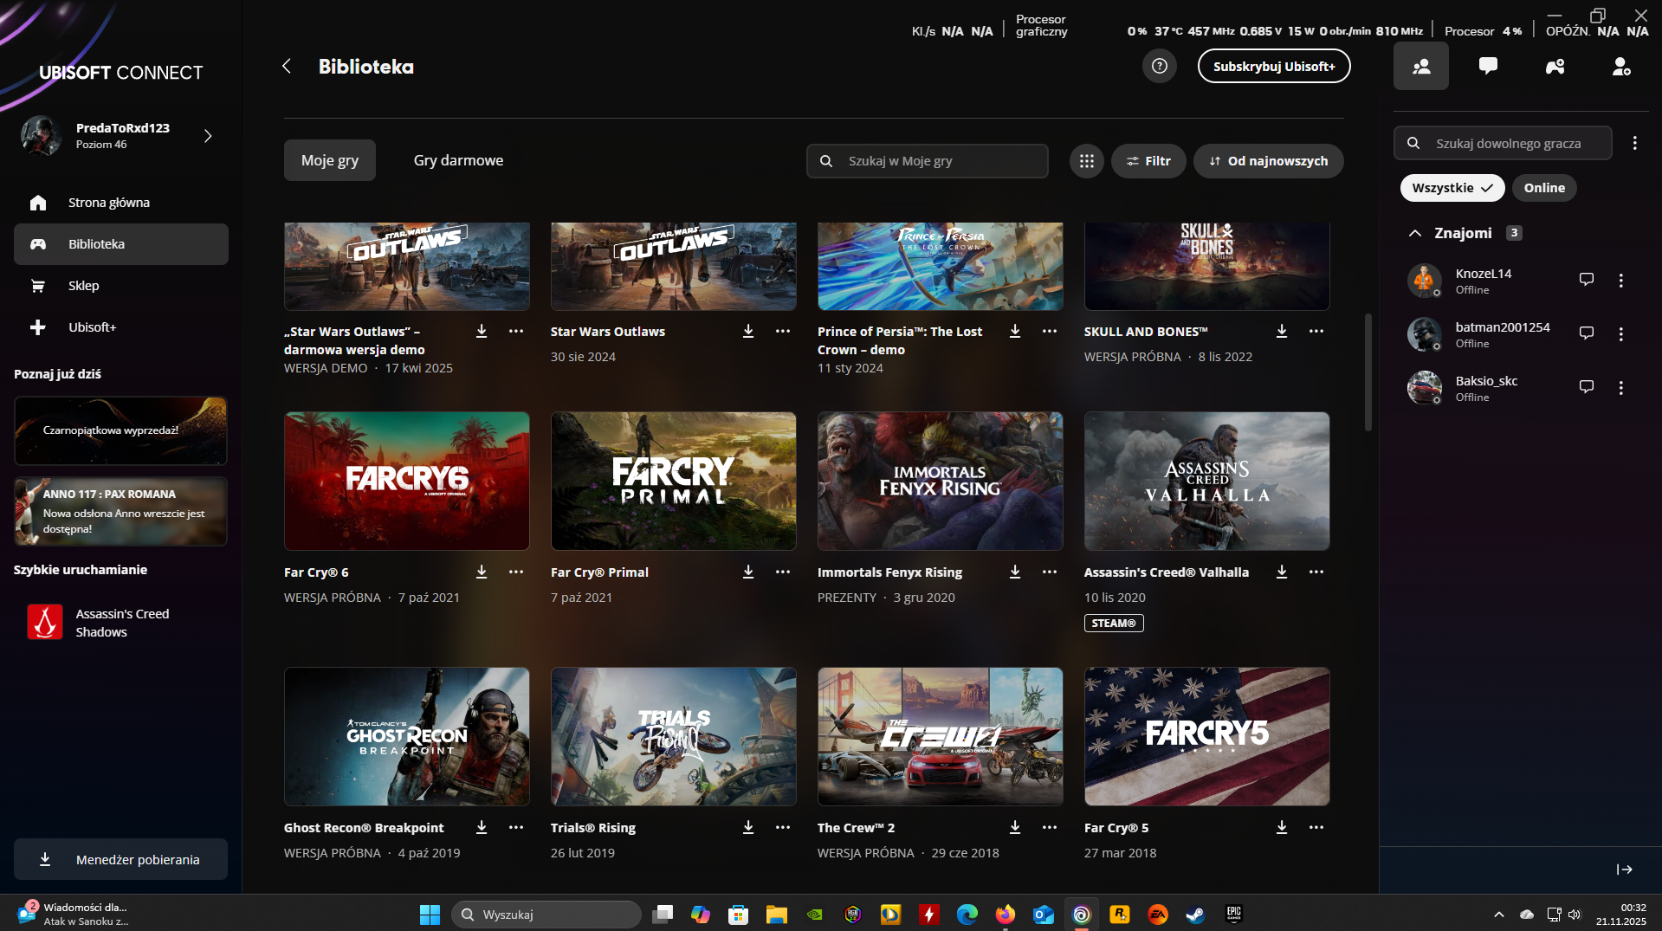Select the Wszystkie friends filter
This screenshot has width=1662, height=931.
(1452, 188)
